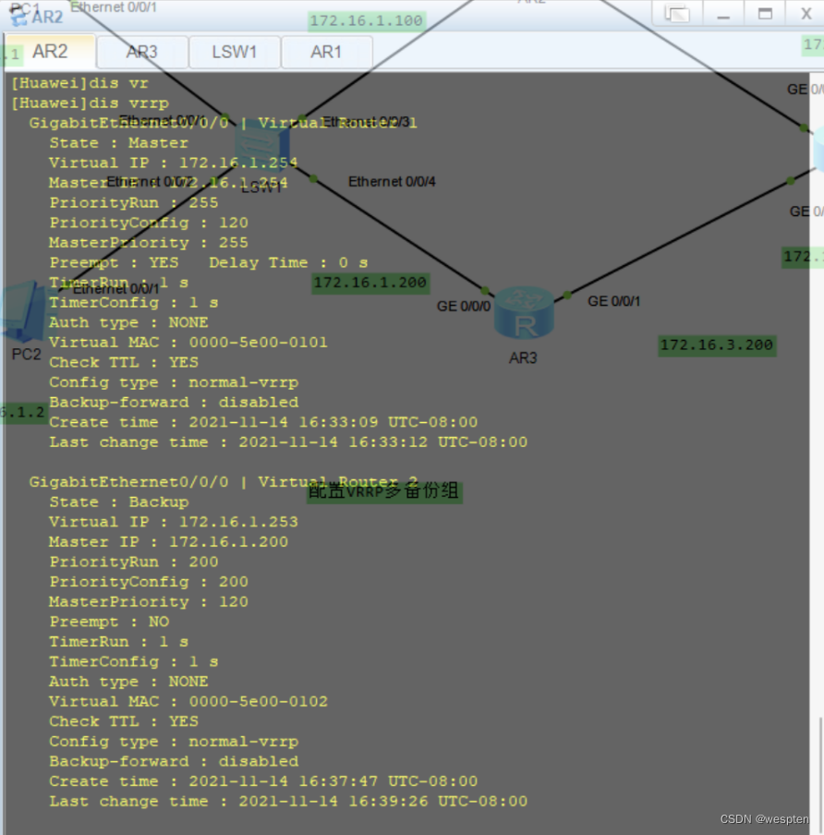Click 'Virtual MAC : 0000-5e00-0102' line
824x835 pixels.
(188, 701)
